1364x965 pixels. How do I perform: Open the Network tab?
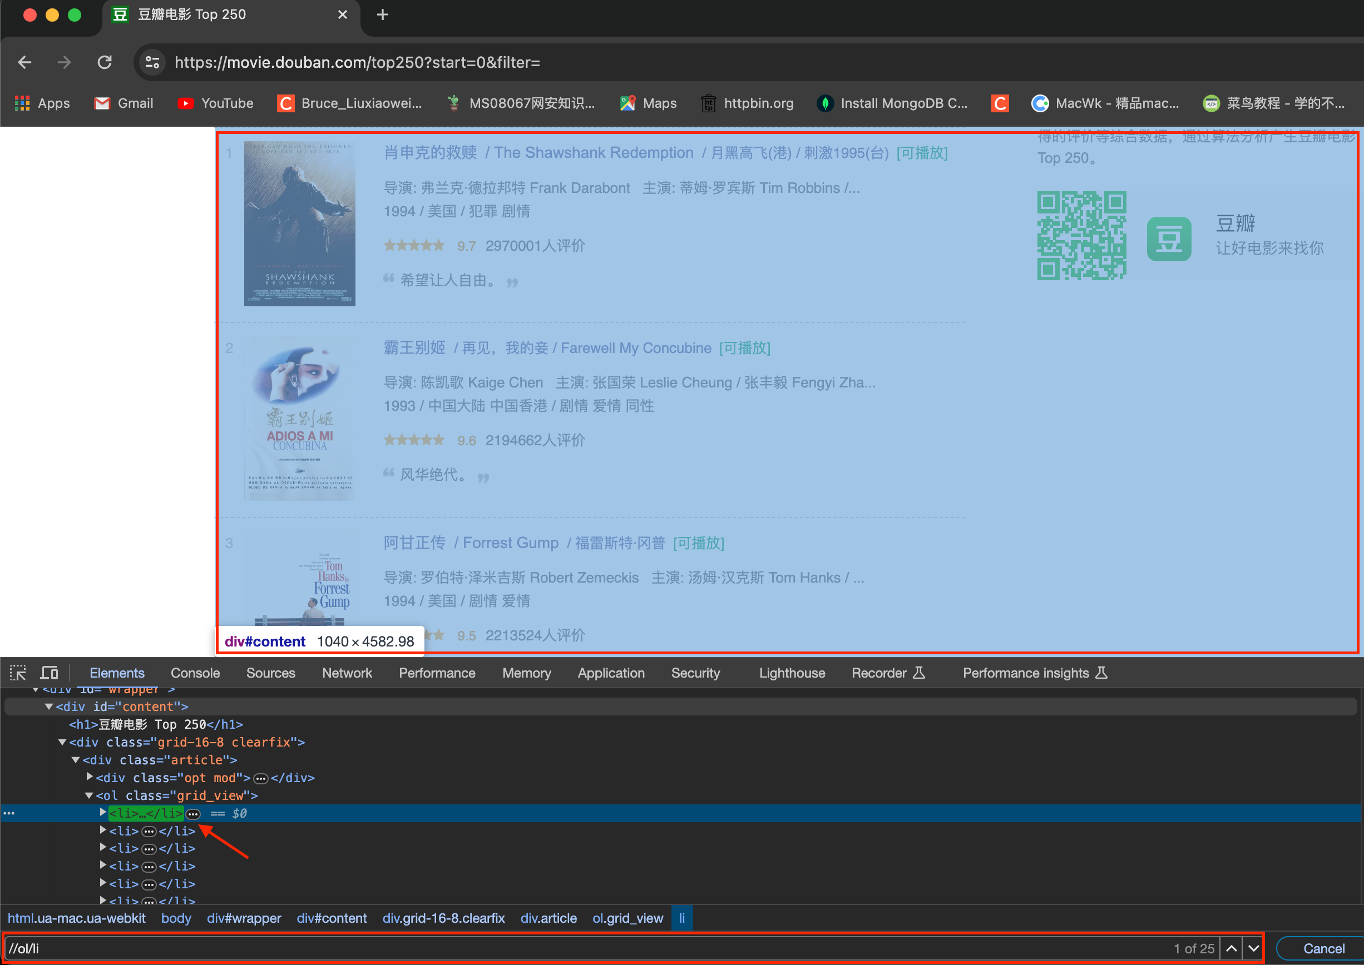click(347, 673)
